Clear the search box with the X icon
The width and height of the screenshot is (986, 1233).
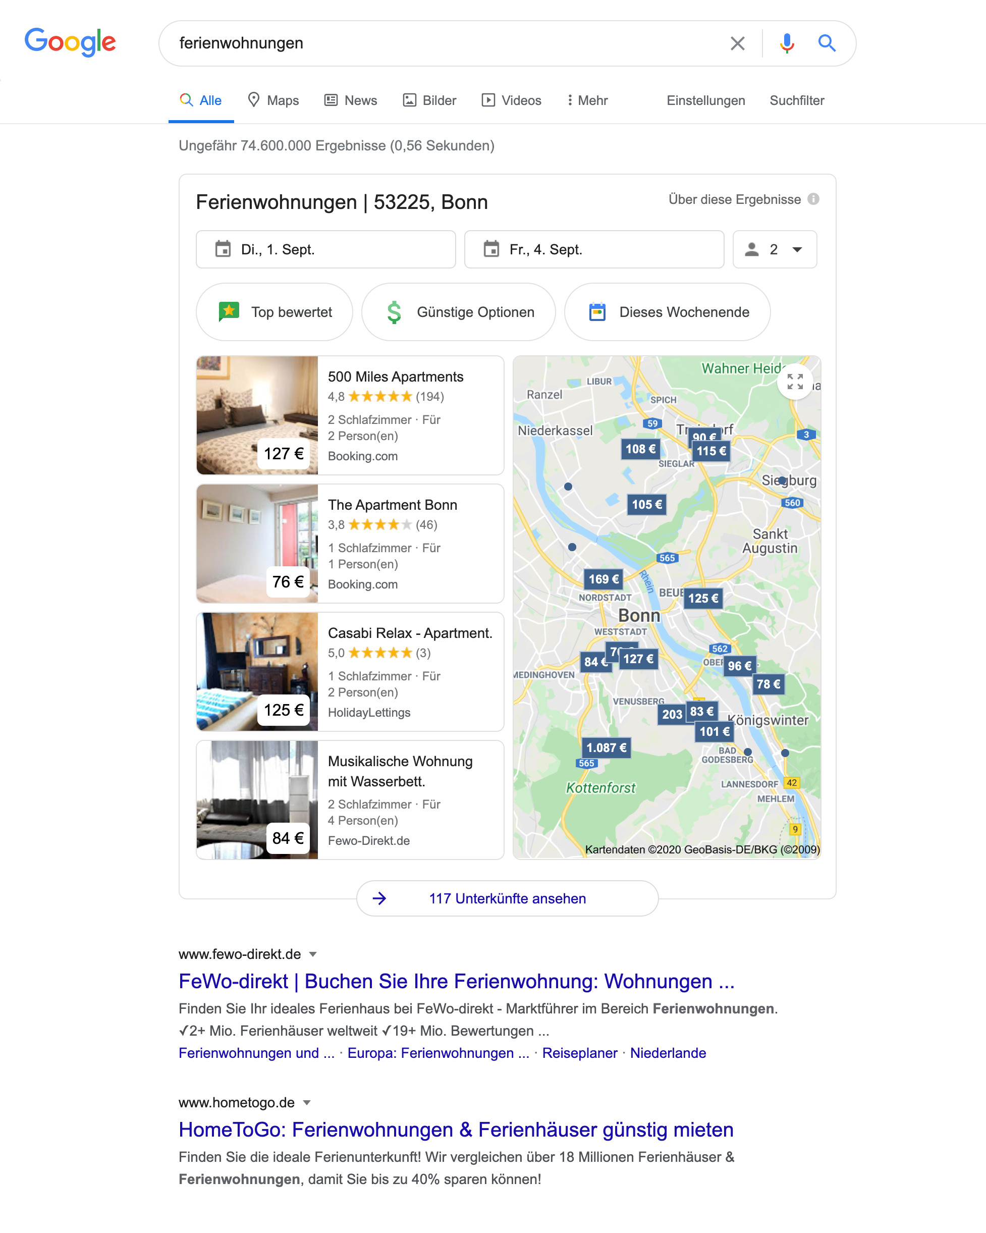737,43
